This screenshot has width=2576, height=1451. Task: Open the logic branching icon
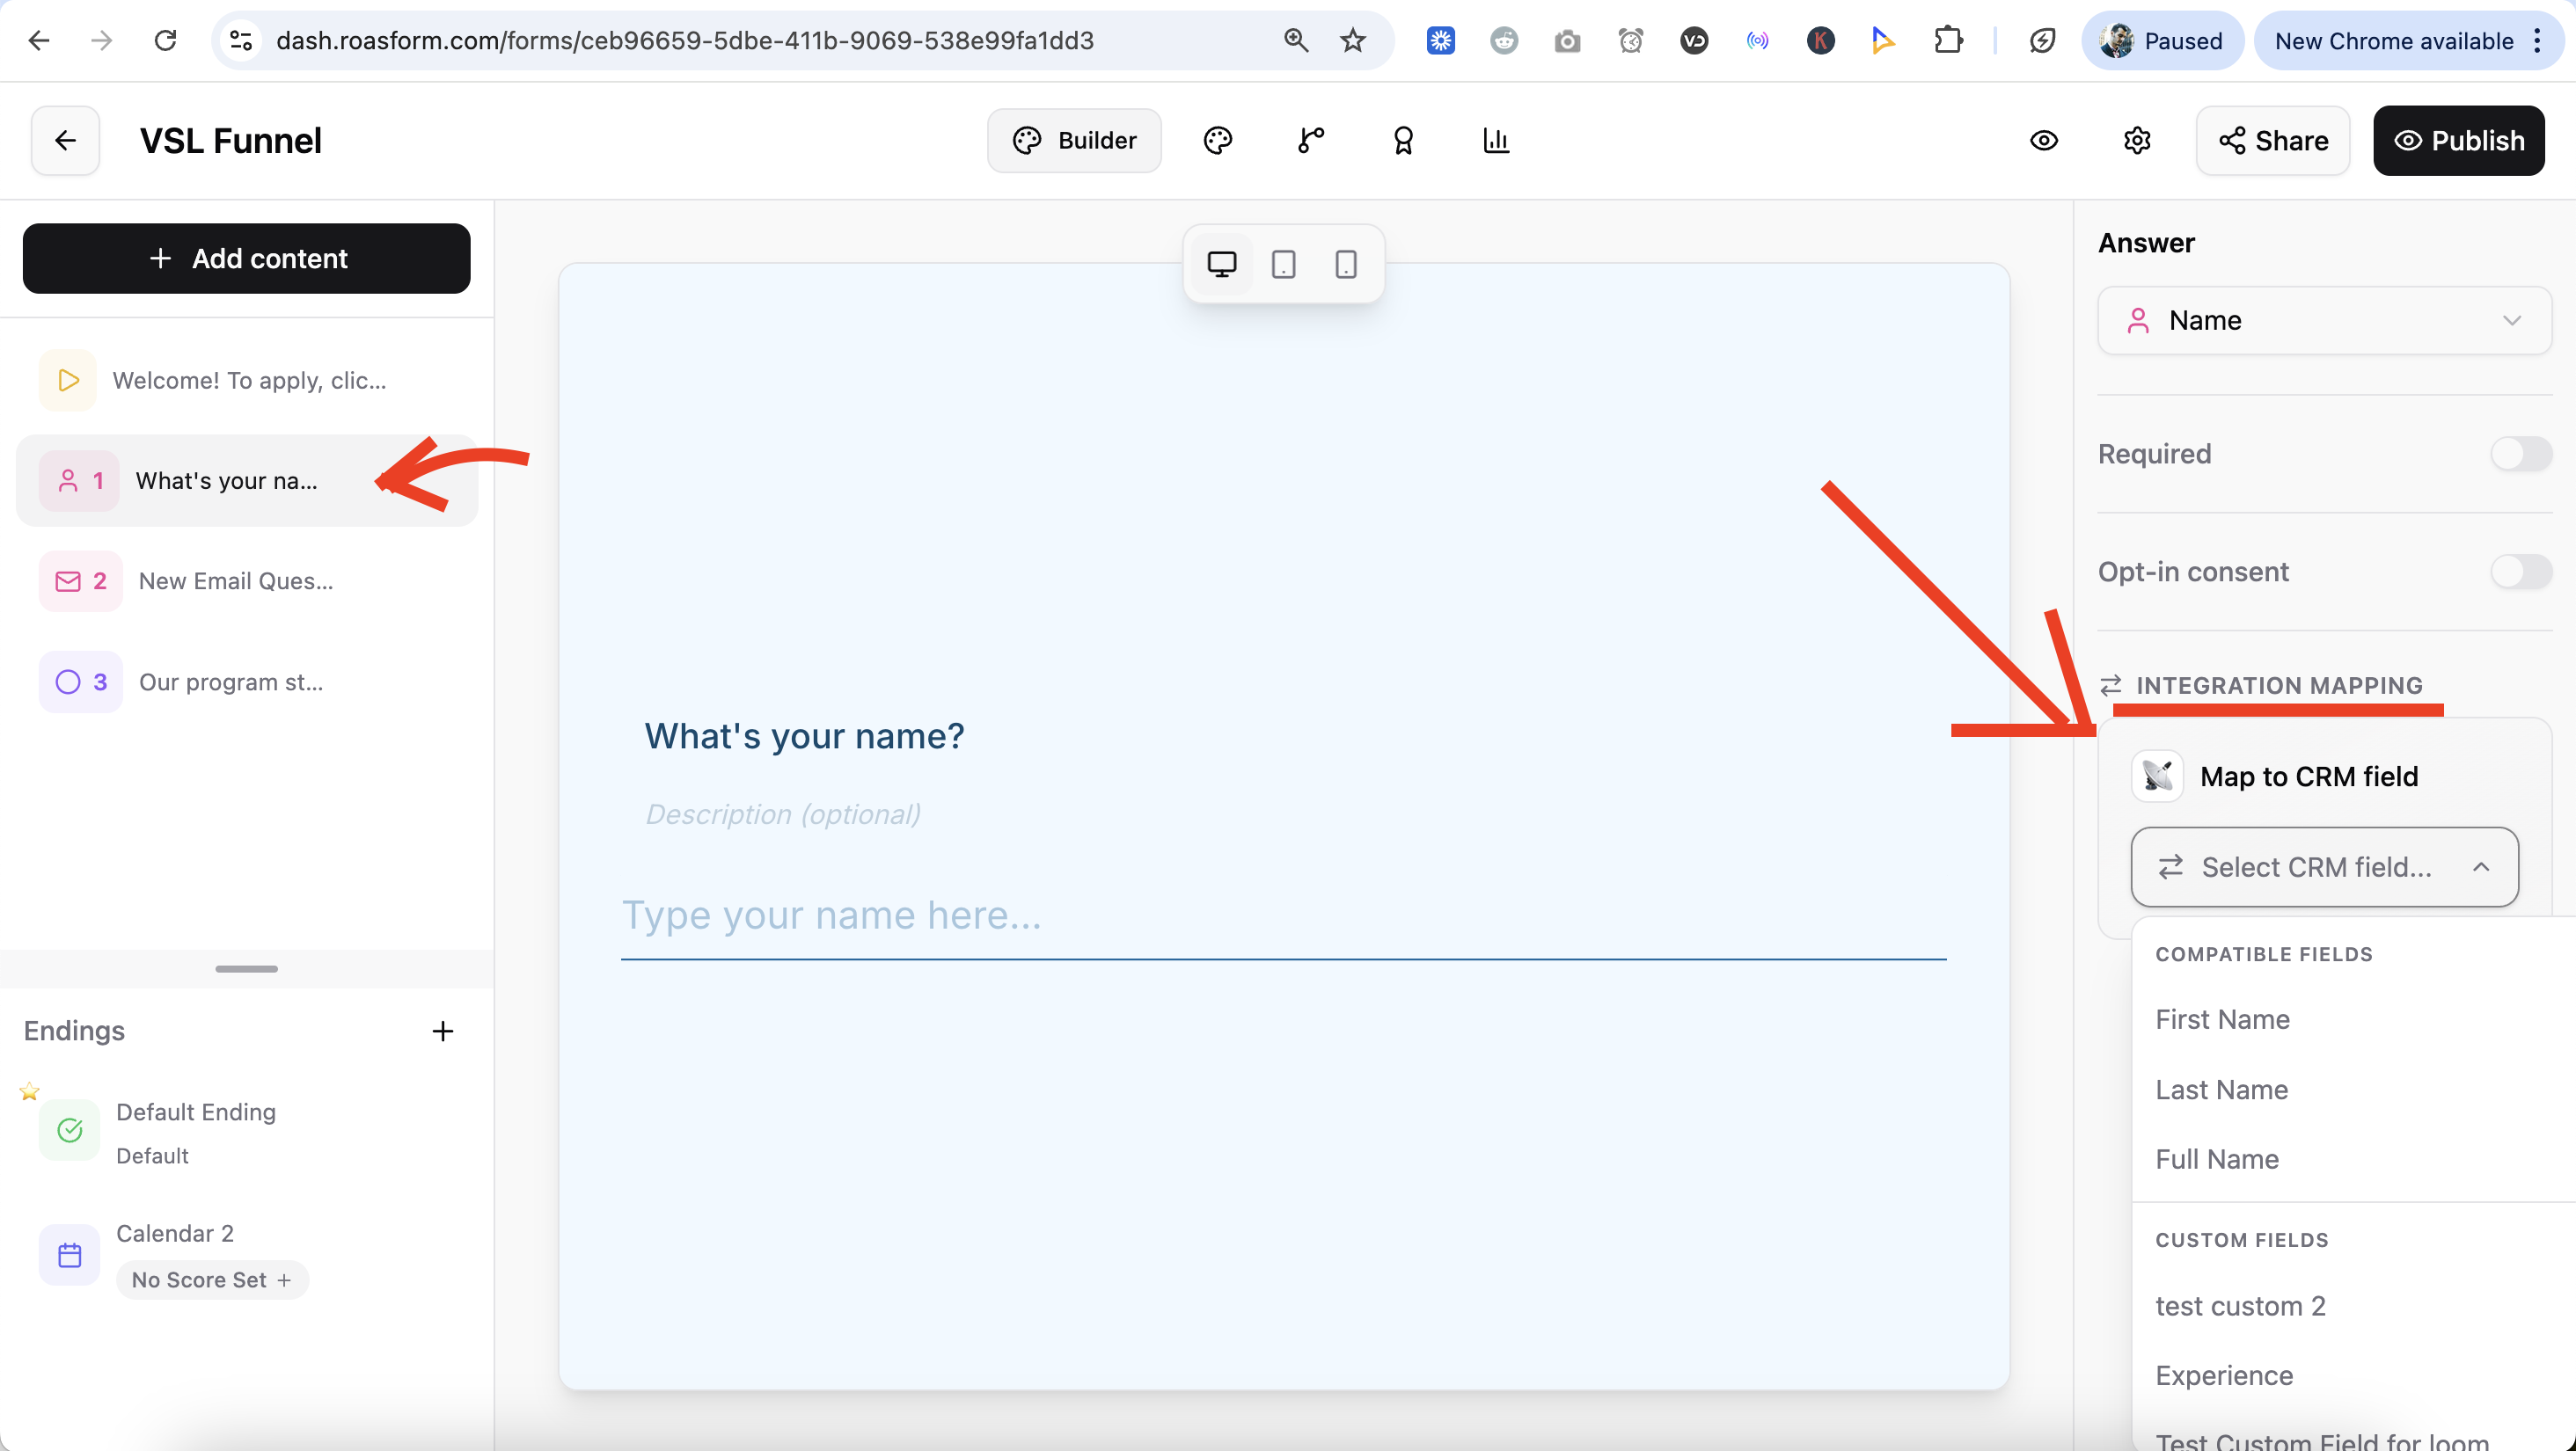(x=1310, y=141)
